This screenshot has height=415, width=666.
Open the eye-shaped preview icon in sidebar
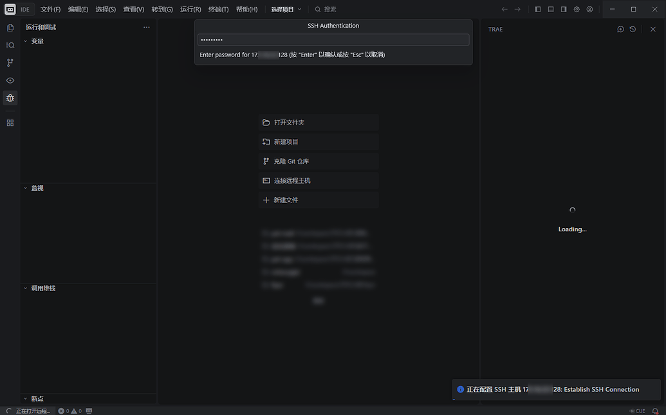10,80
